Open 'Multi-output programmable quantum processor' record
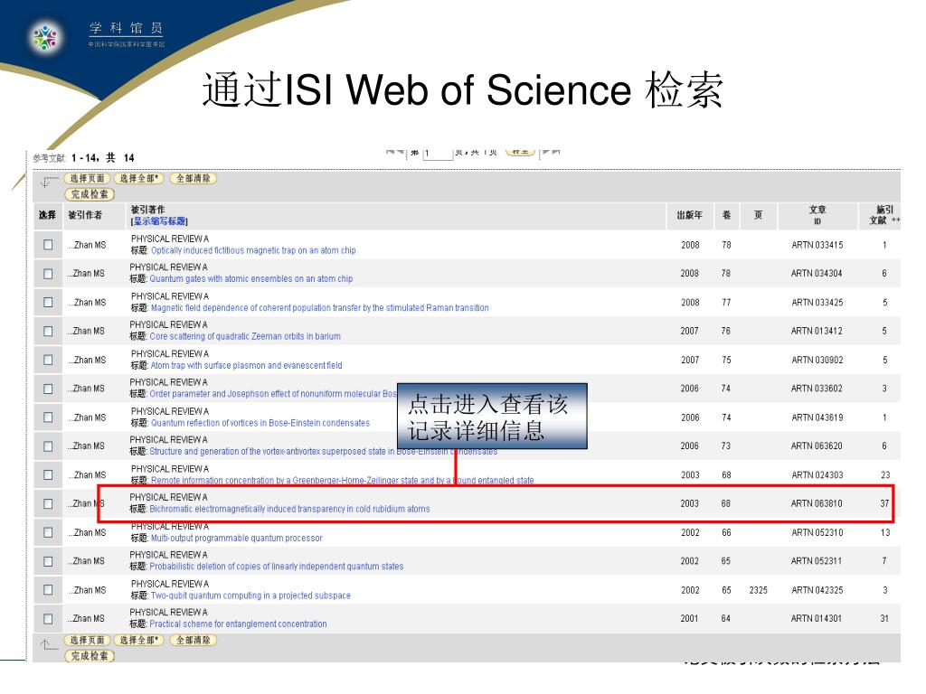The width and height of the screenshot is (926, 694). click(x=236, y=539)
